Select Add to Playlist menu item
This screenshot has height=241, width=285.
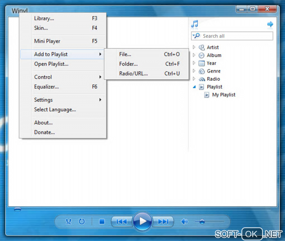63,54
